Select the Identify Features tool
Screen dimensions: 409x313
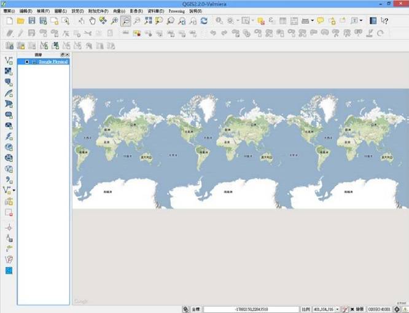219,21
